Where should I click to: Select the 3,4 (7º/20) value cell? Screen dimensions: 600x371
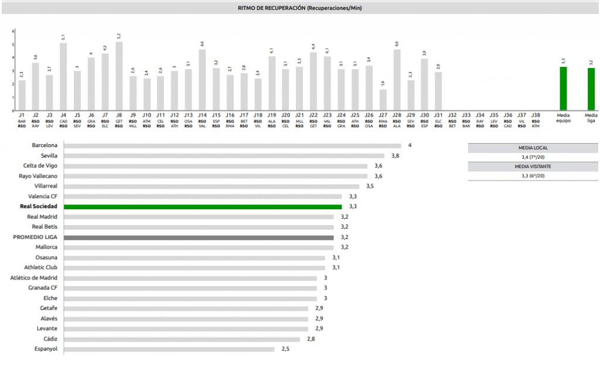click(533, 157)
